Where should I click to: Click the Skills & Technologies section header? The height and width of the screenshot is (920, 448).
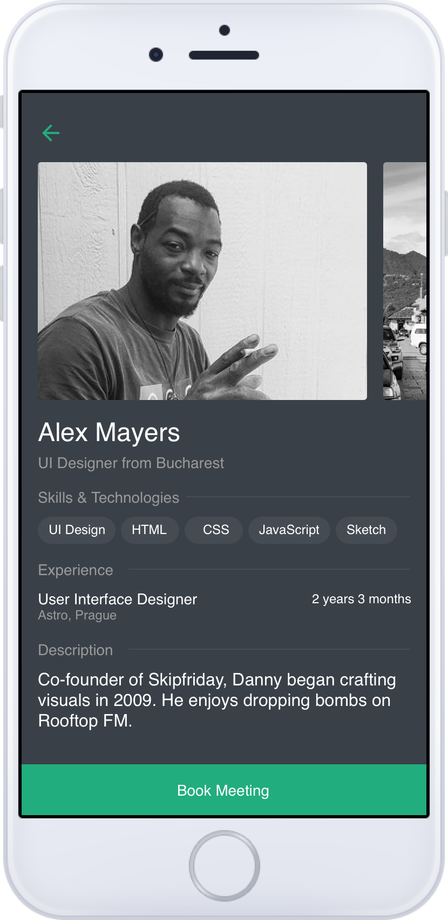[108, 497]
